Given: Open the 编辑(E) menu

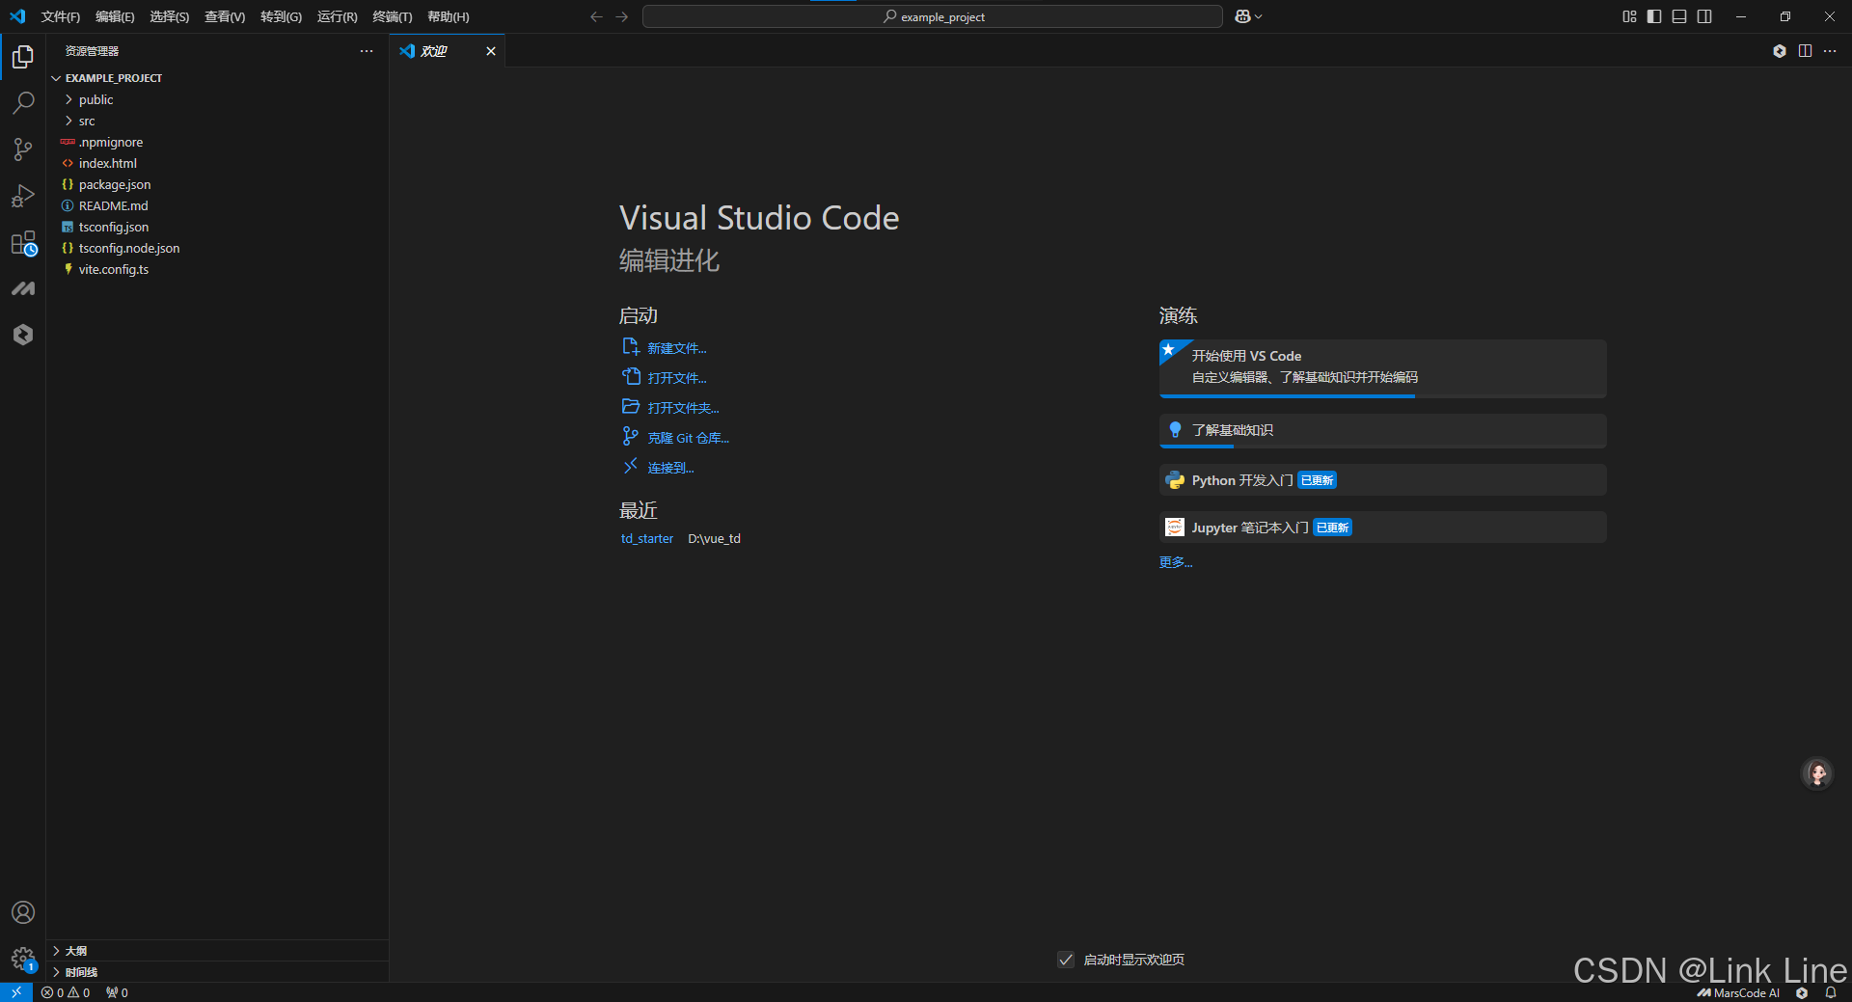Looking at the screenshot, I should click(115, 16).
